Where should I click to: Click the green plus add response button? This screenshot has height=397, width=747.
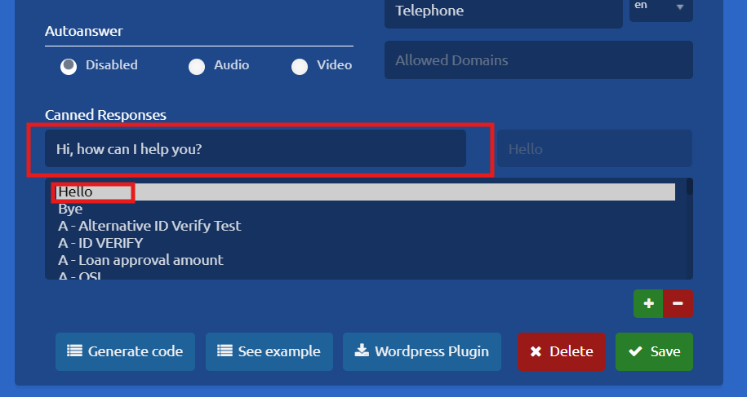click(x=648, y=304)
